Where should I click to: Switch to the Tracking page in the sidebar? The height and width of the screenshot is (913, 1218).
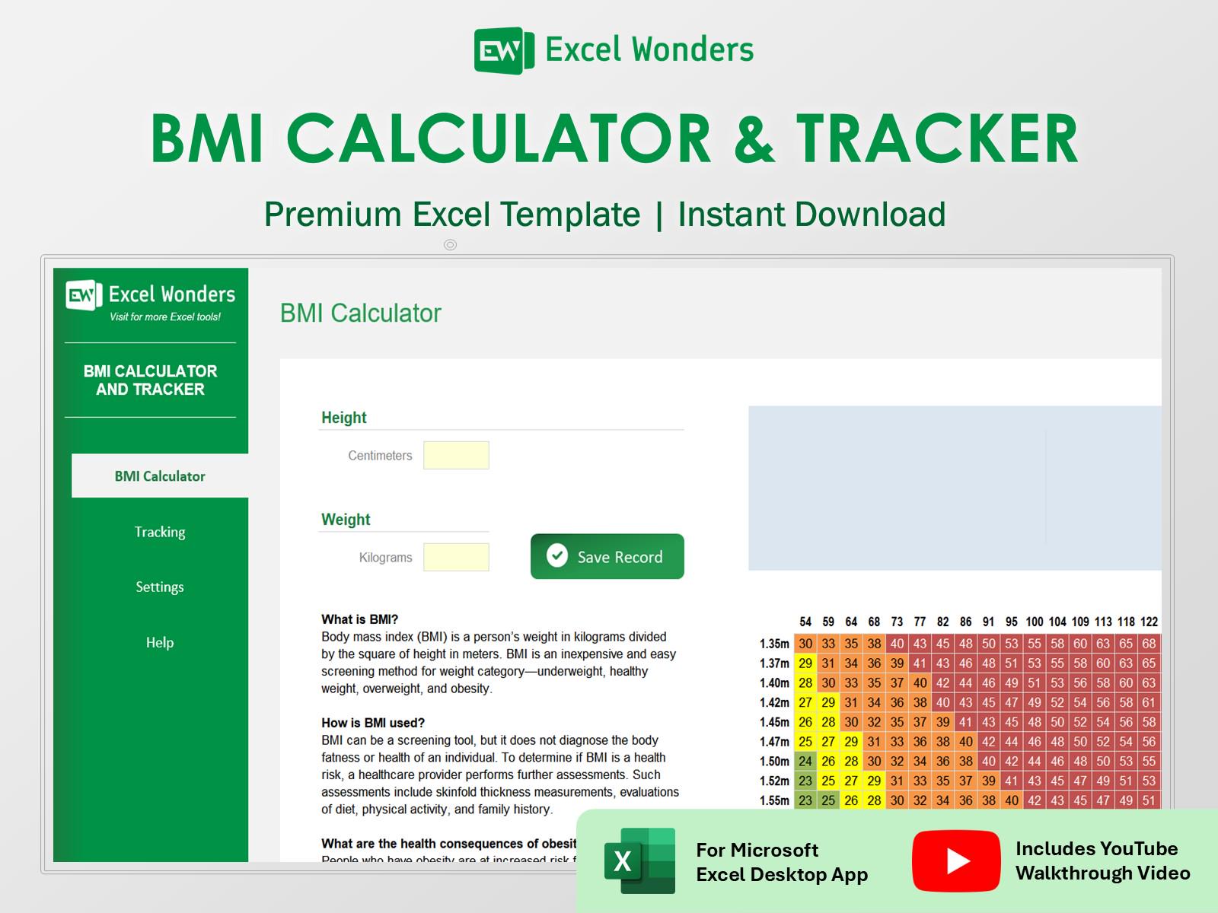coord(160,532)
